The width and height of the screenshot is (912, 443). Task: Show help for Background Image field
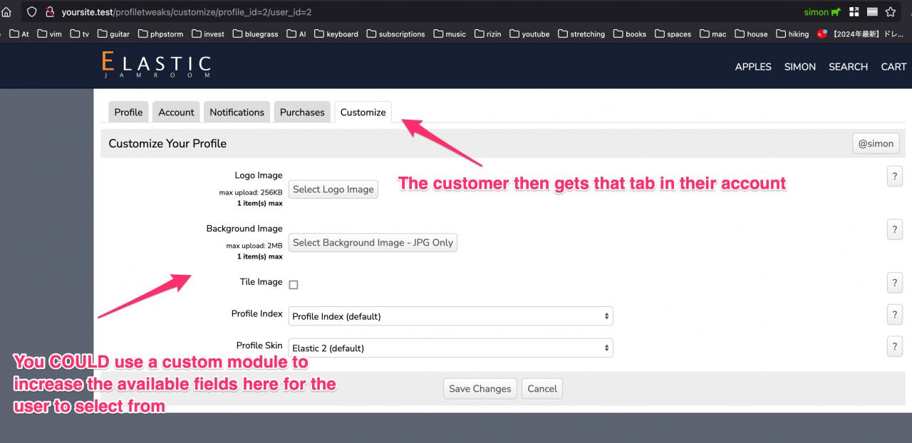(x=894, y=229)
